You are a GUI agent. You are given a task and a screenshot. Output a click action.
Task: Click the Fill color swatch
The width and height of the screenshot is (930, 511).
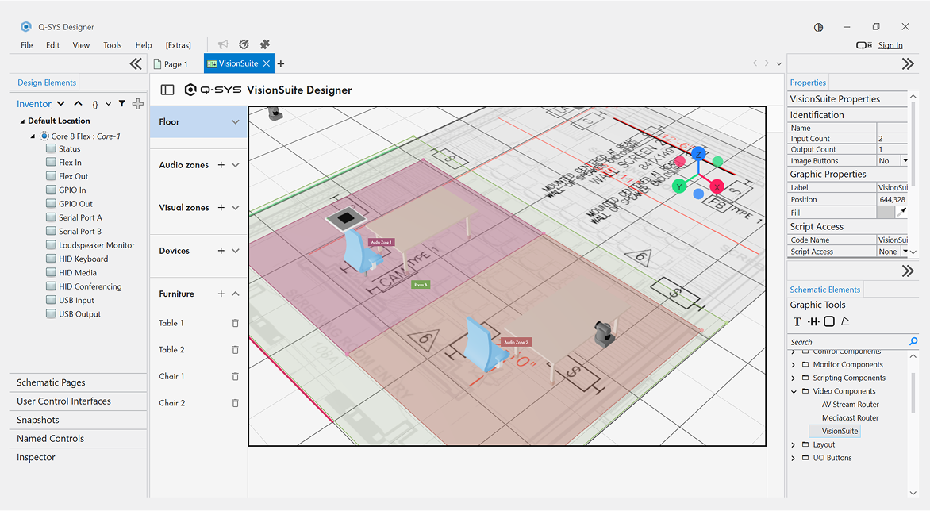click(x=886, y=213)
